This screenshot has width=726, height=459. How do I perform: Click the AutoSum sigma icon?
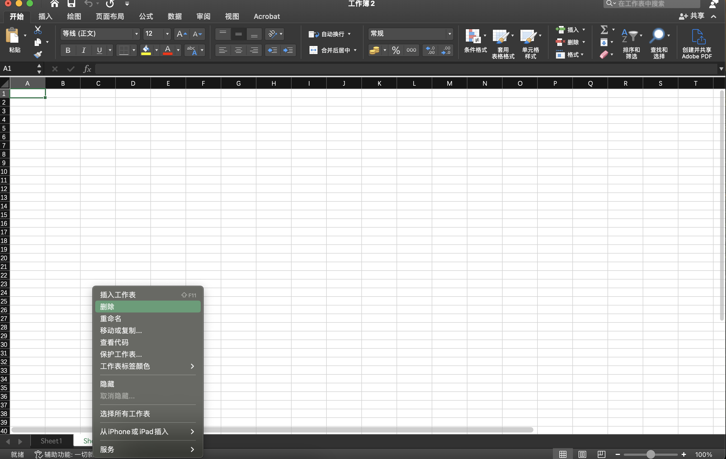coord(605,29)
